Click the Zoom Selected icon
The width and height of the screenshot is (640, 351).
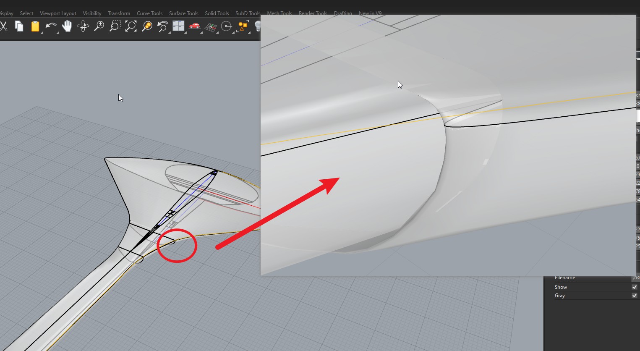tap(147, 26)
